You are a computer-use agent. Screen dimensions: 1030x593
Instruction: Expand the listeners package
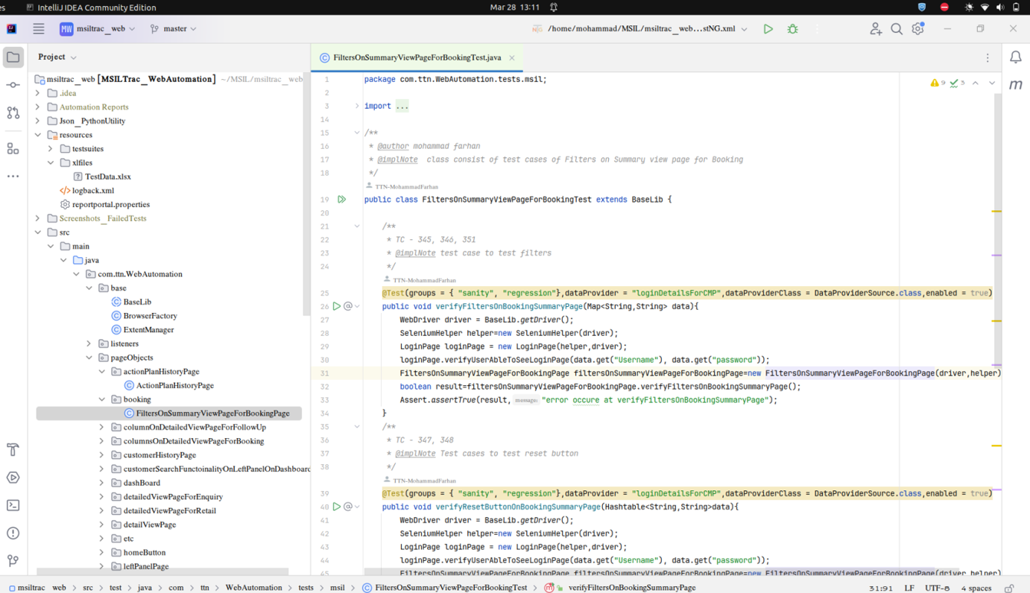(x=89, y=343)
